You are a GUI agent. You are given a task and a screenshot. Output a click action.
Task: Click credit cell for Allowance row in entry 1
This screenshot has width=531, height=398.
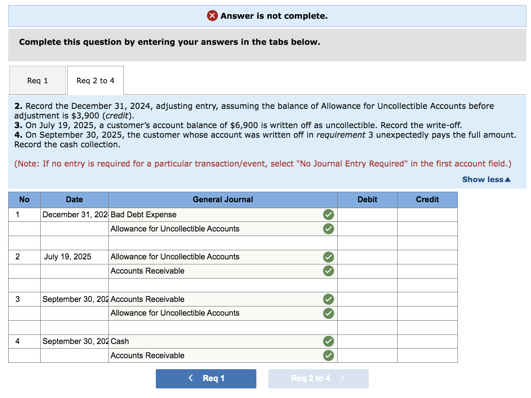coord(427,229)
